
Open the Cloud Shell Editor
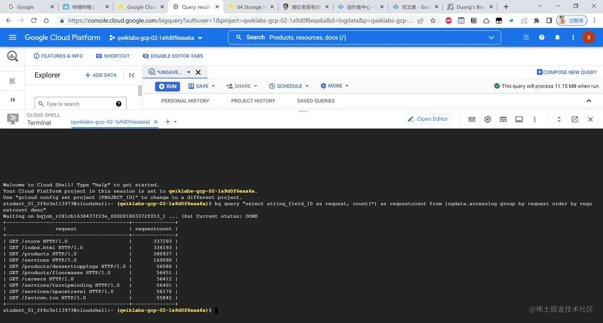point(428,119)
